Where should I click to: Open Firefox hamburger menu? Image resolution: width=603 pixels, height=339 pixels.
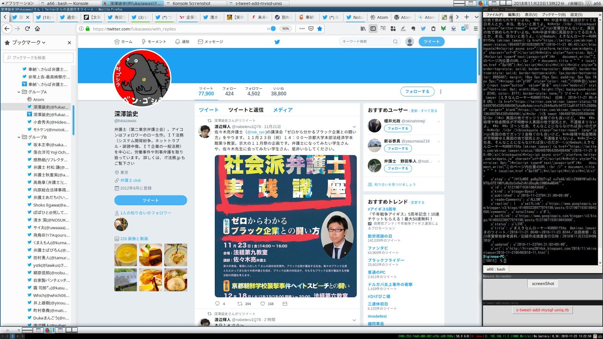476,29
